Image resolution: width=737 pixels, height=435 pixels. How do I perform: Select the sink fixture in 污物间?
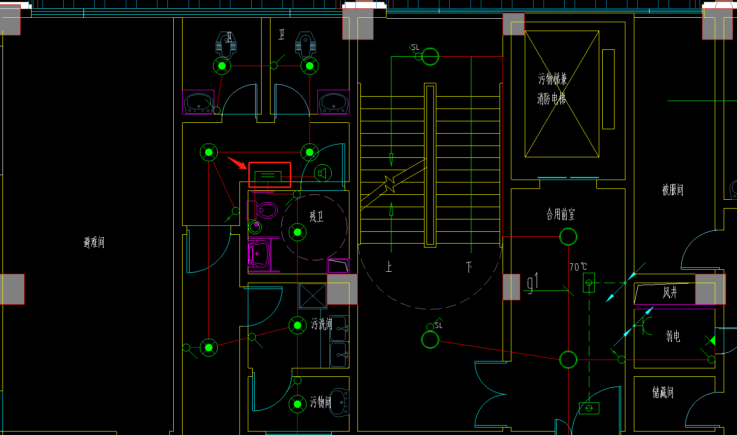pos(340,402)
